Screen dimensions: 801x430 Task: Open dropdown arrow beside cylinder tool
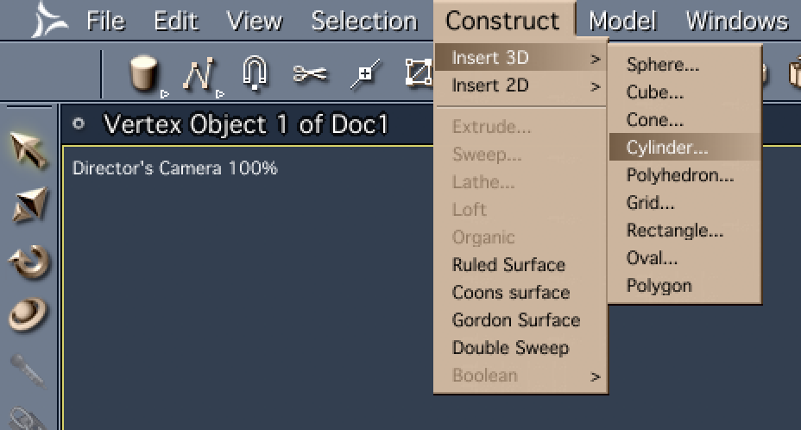[165, 90]
